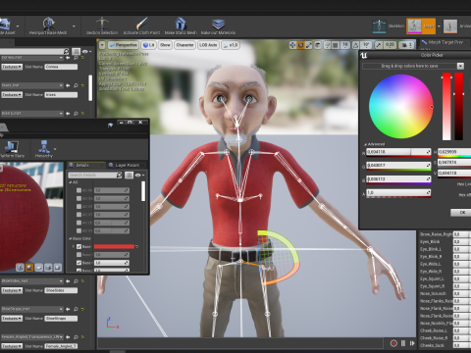
Task: Open the Textures dropdown for Cornea slot
Action: click(x=12, y=67)
